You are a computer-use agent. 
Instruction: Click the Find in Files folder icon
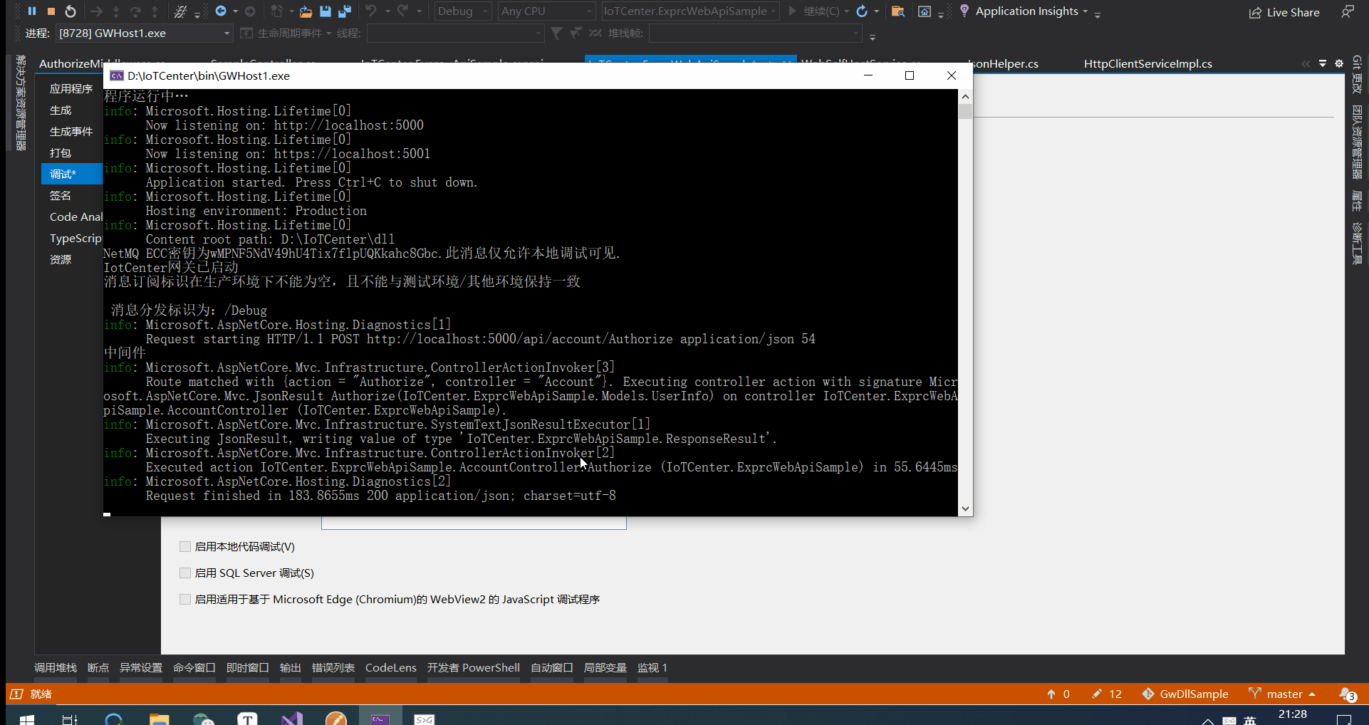(x=898, y=11)
